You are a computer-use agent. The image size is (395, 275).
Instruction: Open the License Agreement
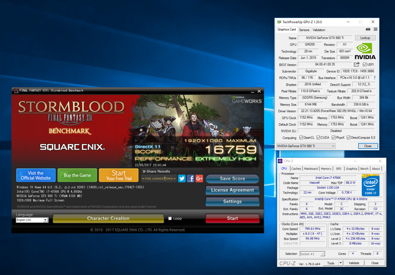[x=232, y=190]
